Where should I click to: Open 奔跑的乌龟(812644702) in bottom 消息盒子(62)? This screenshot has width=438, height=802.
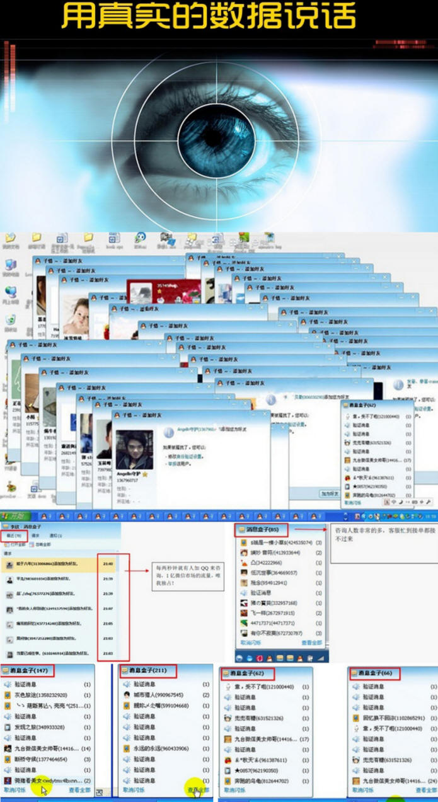(266, 781)
